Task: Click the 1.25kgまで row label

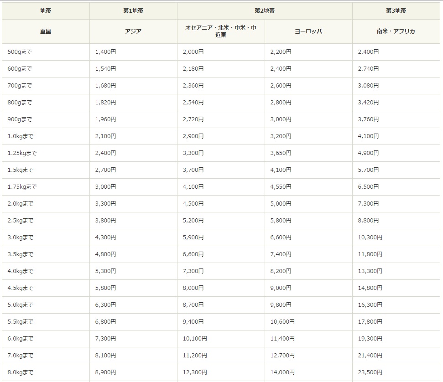Action: pyautogui.click(x=46, y=153)
